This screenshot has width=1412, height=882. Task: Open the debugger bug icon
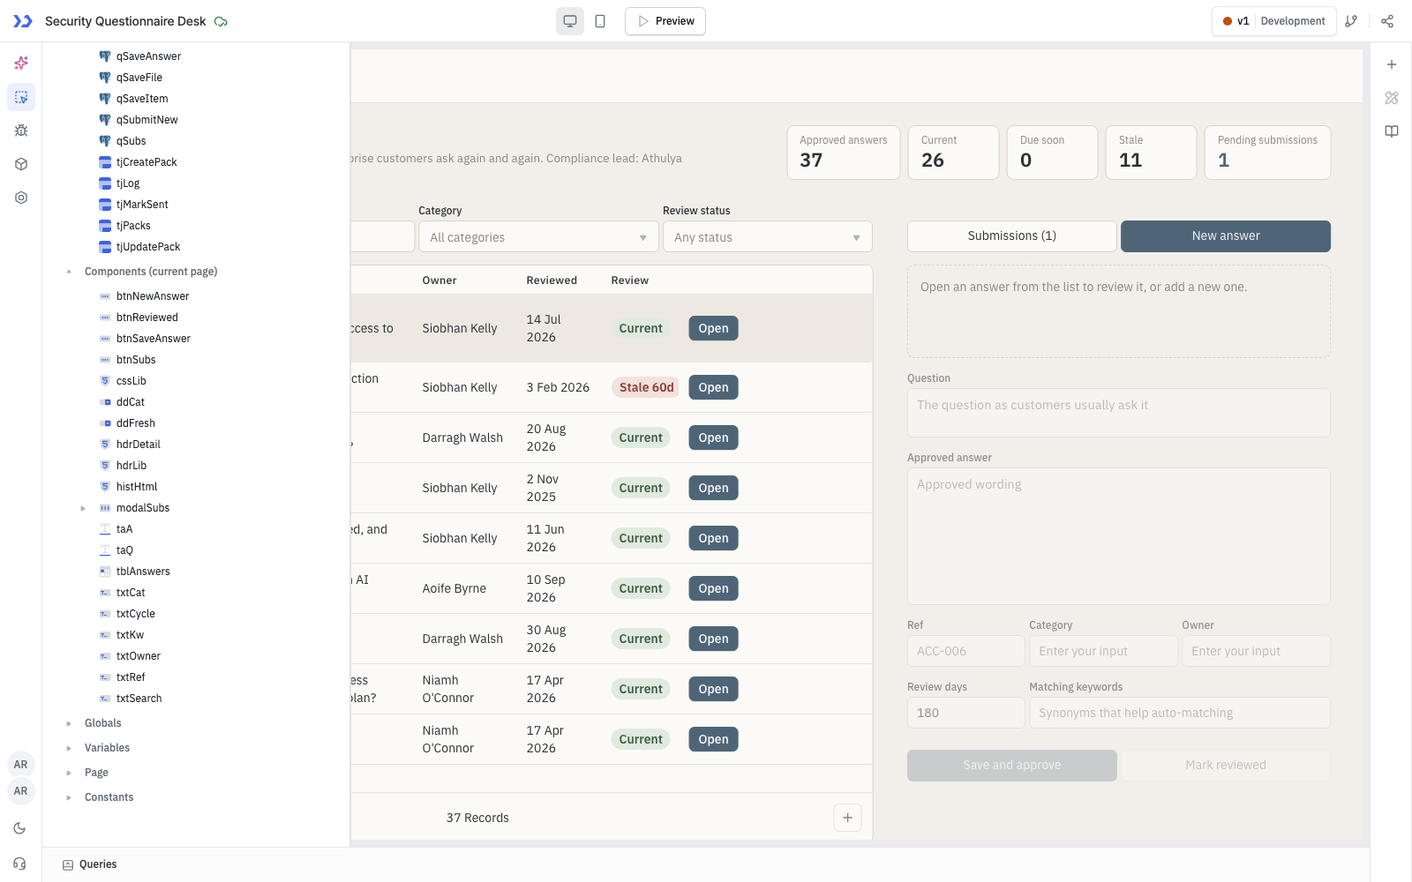(21, 131)
